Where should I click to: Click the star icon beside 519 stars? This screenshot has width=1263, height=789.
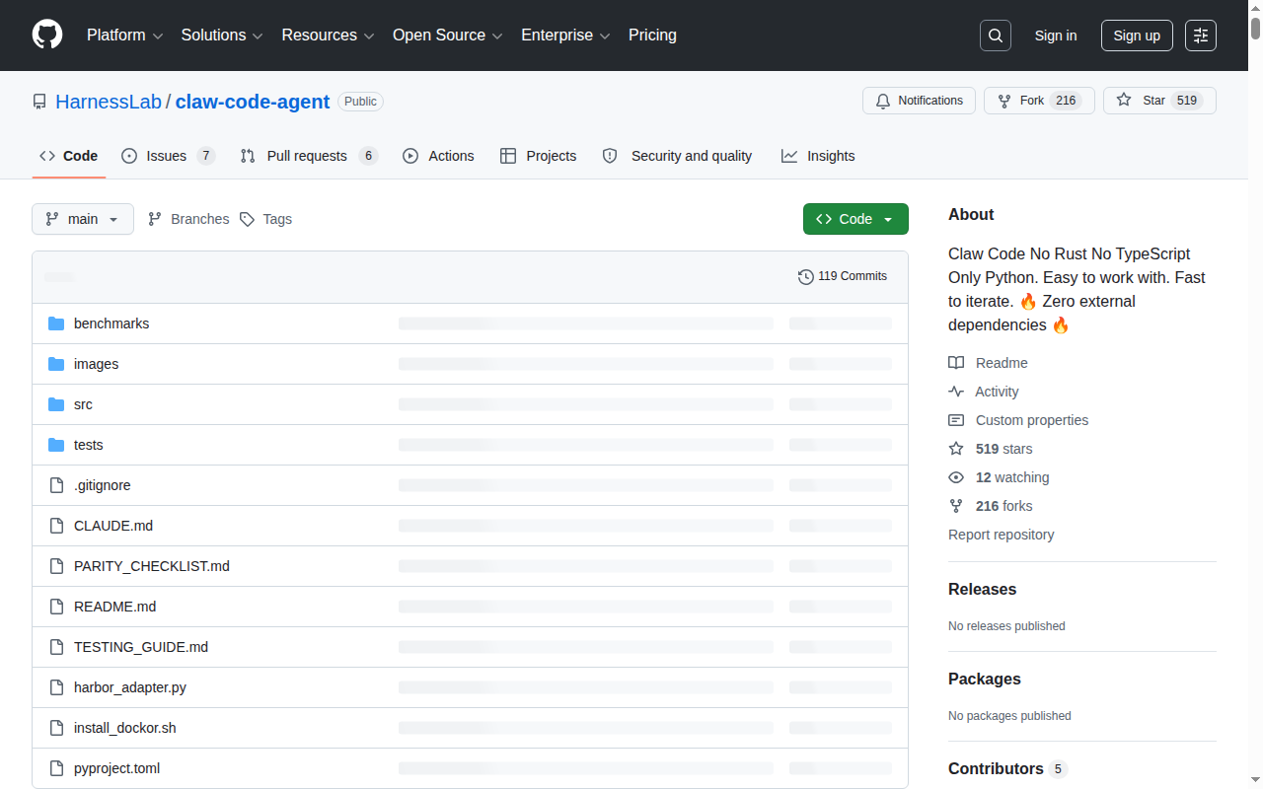pos(956,449)
